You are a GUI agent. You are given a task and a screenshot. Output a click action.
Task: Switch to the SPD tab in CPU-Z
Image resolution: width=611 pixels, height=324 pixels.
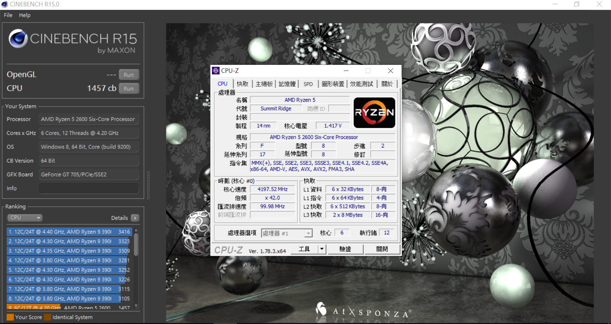click(308, 84)
